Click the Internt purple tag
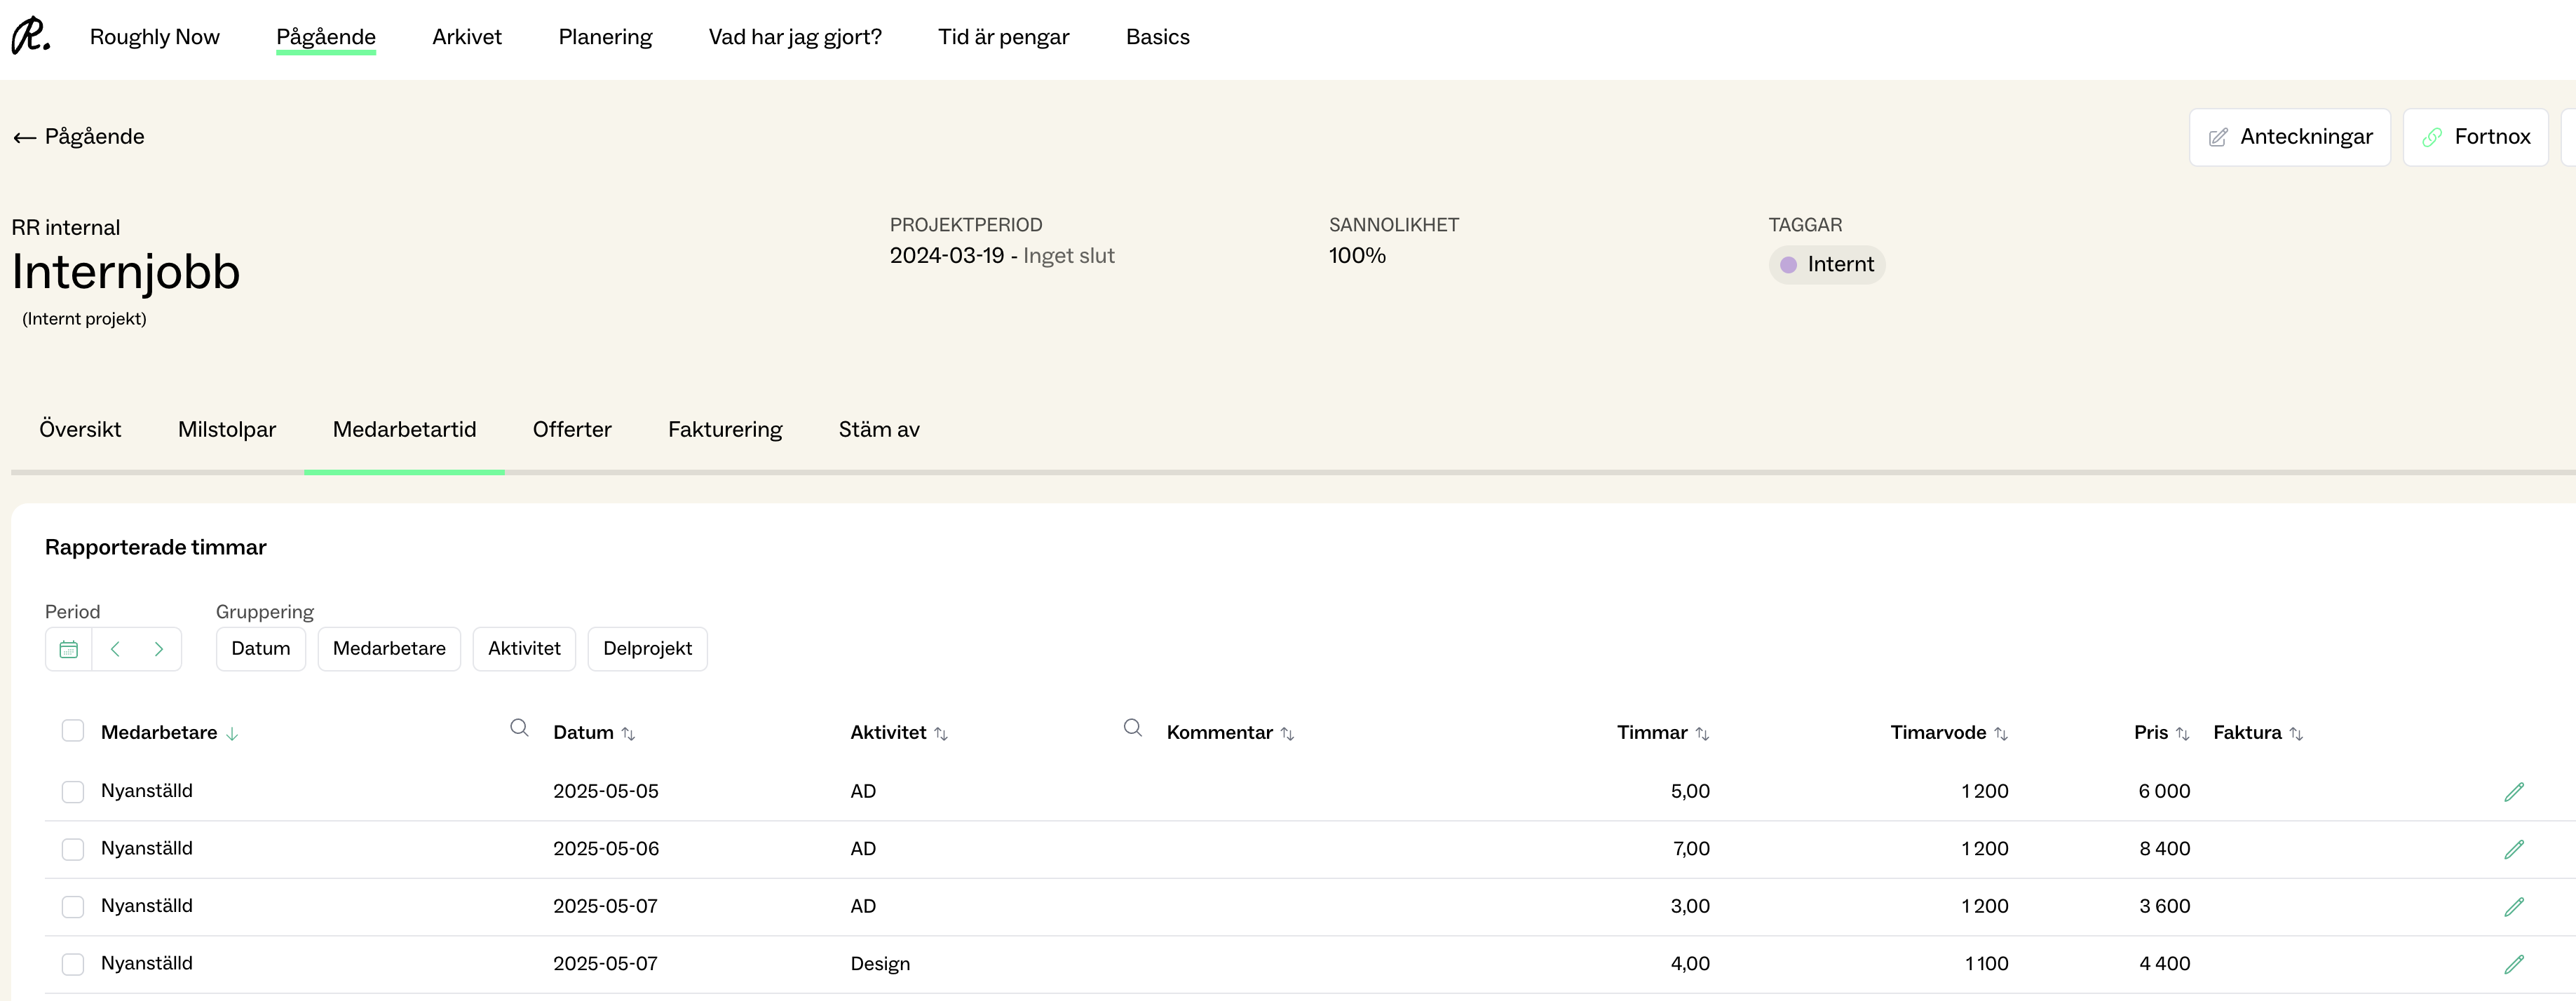Screen dimensions: 2576x1001 (x=1826, y=265)
